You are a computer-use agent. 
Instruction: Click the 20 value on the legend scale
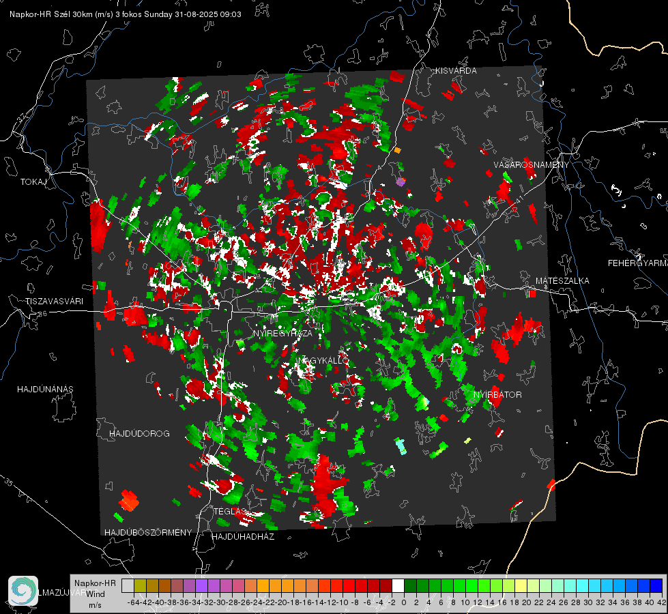click(x=527, y=603)
